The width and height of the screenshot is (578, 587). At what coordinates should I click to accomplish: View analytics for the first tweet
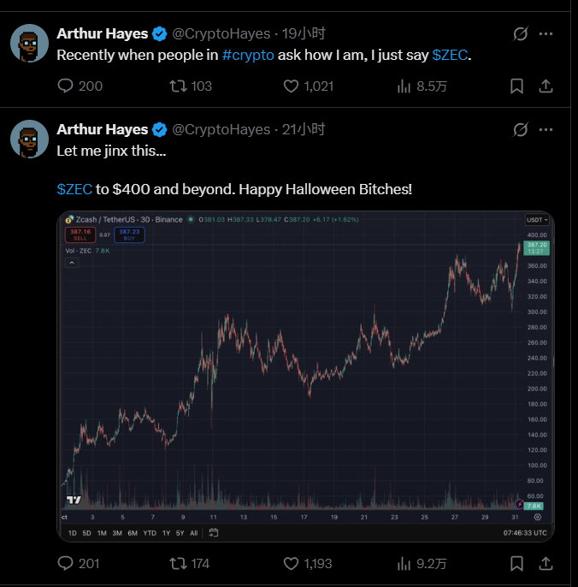(x=404, y=86)
